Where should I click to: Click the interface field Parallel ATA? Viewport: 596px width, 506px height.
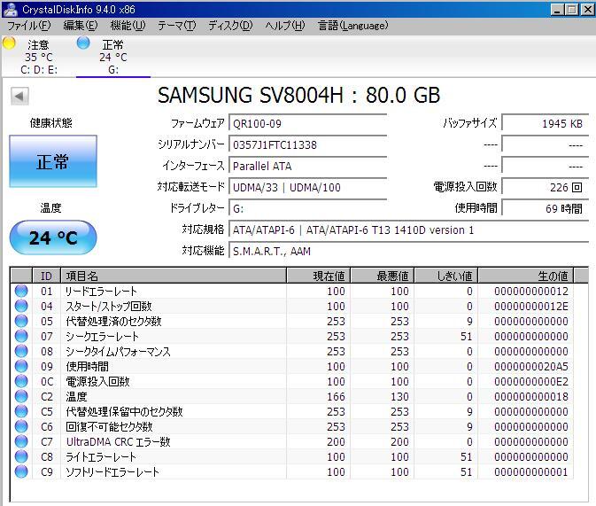(x=308, y=167)
